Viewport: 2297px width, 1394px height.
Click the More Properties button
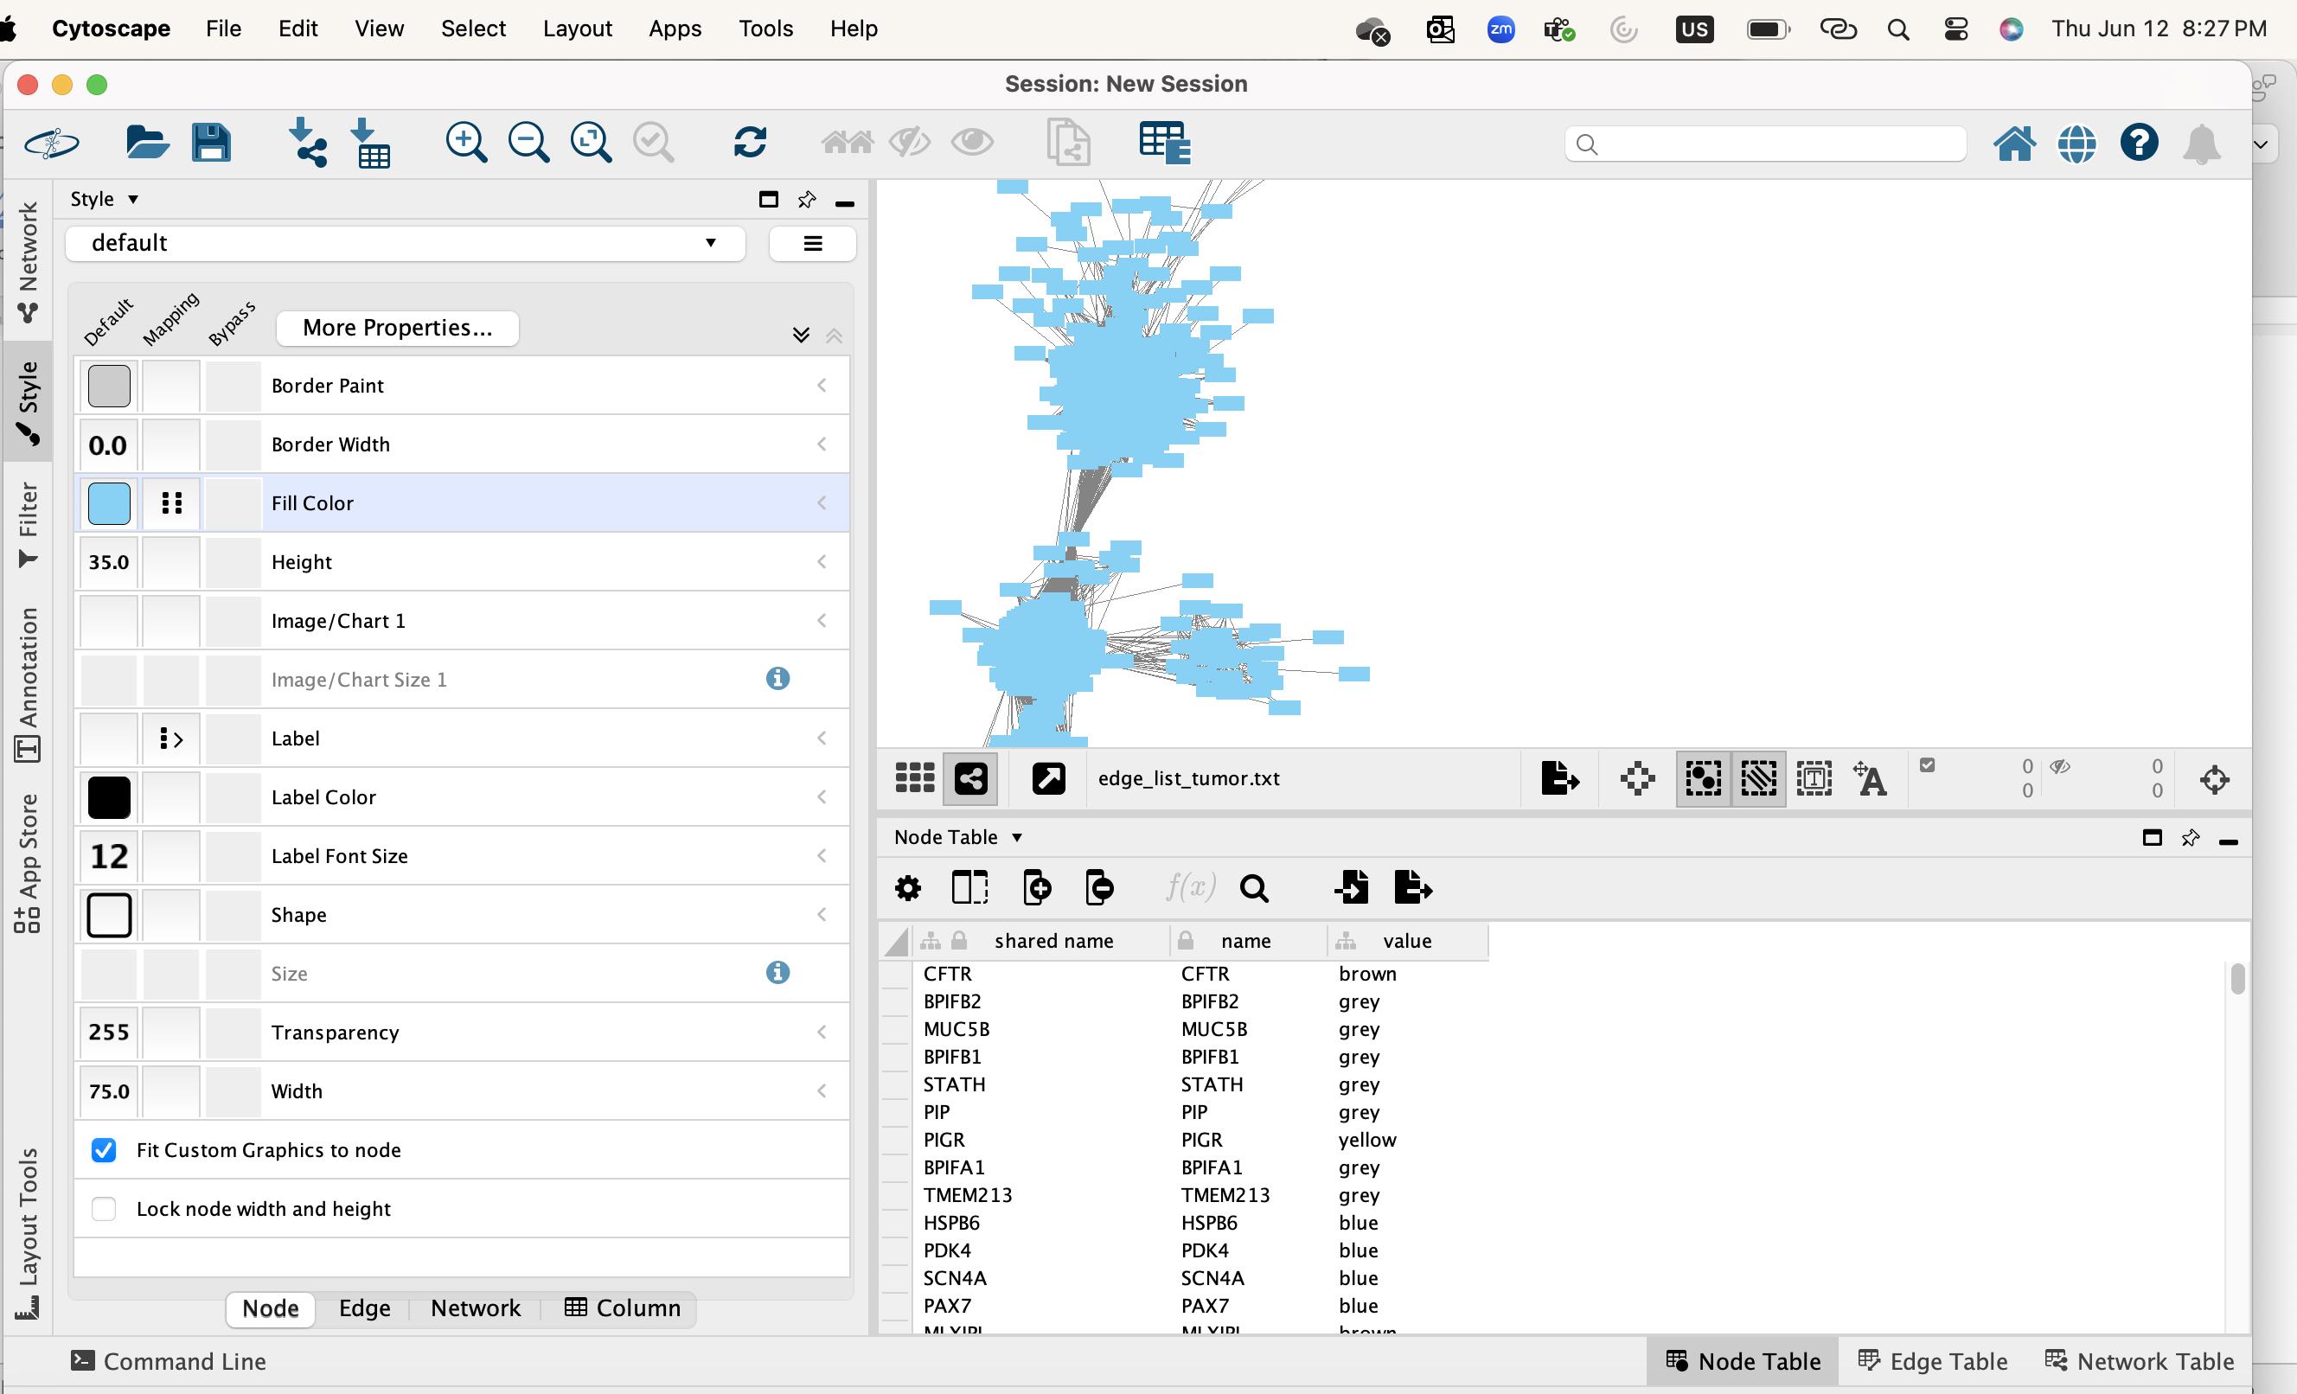[x=397, y=327]
